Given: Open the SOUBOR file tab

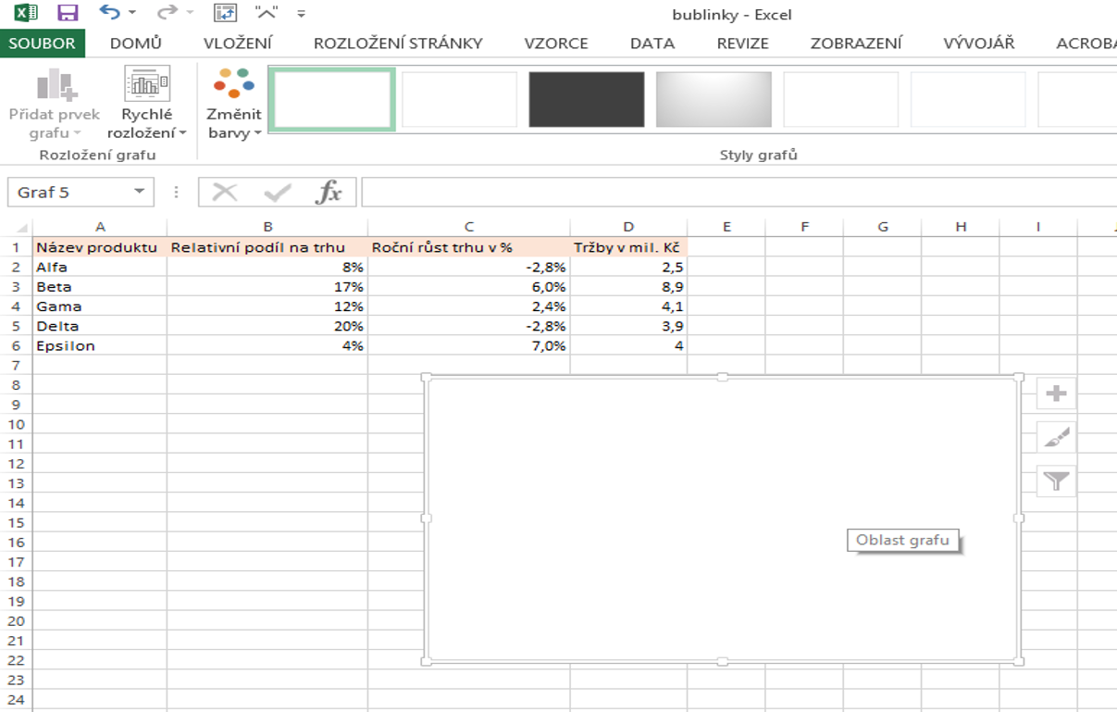Looking at the screenshot, I should tap(42, 43).
